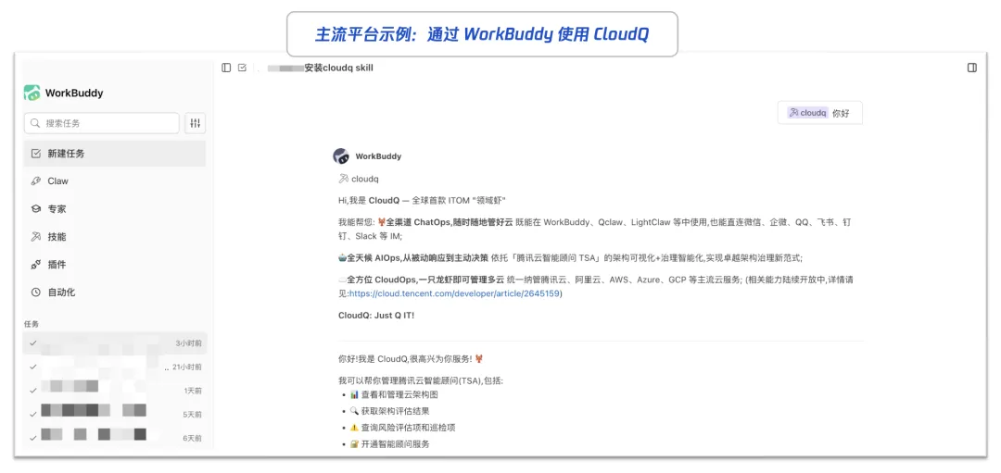Click the WorkBuddy sender name in chat
The width and height of the screenshot is (1001, 473).
378,156
